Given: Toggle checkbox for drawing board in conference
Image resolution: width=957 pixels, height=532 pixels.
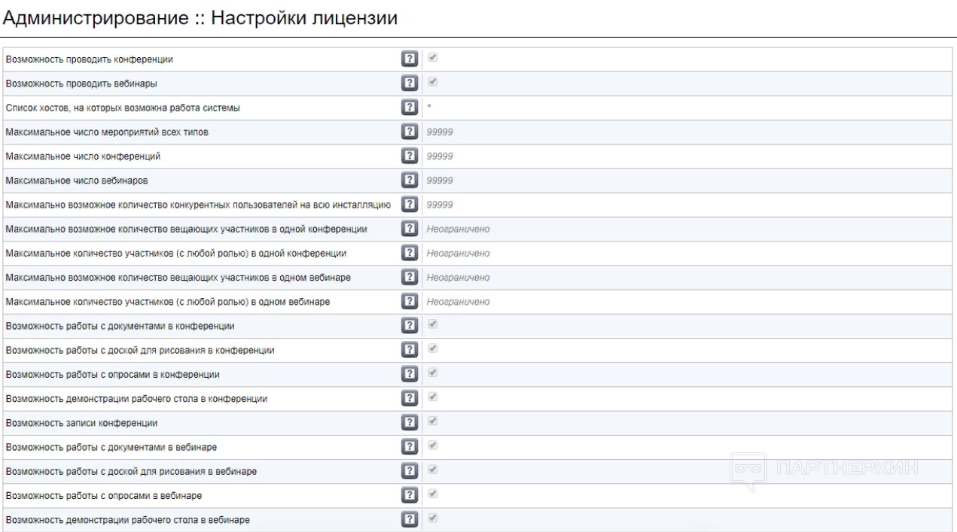Looking at the screenshot, I should tap(433, 348).
